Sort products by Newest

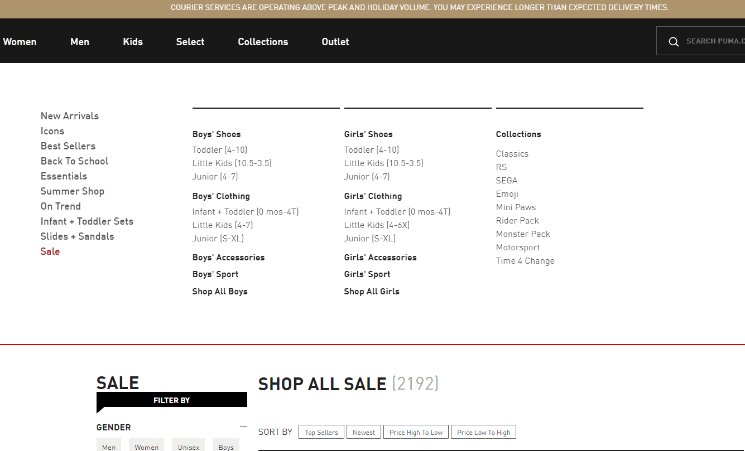point(364,432)
